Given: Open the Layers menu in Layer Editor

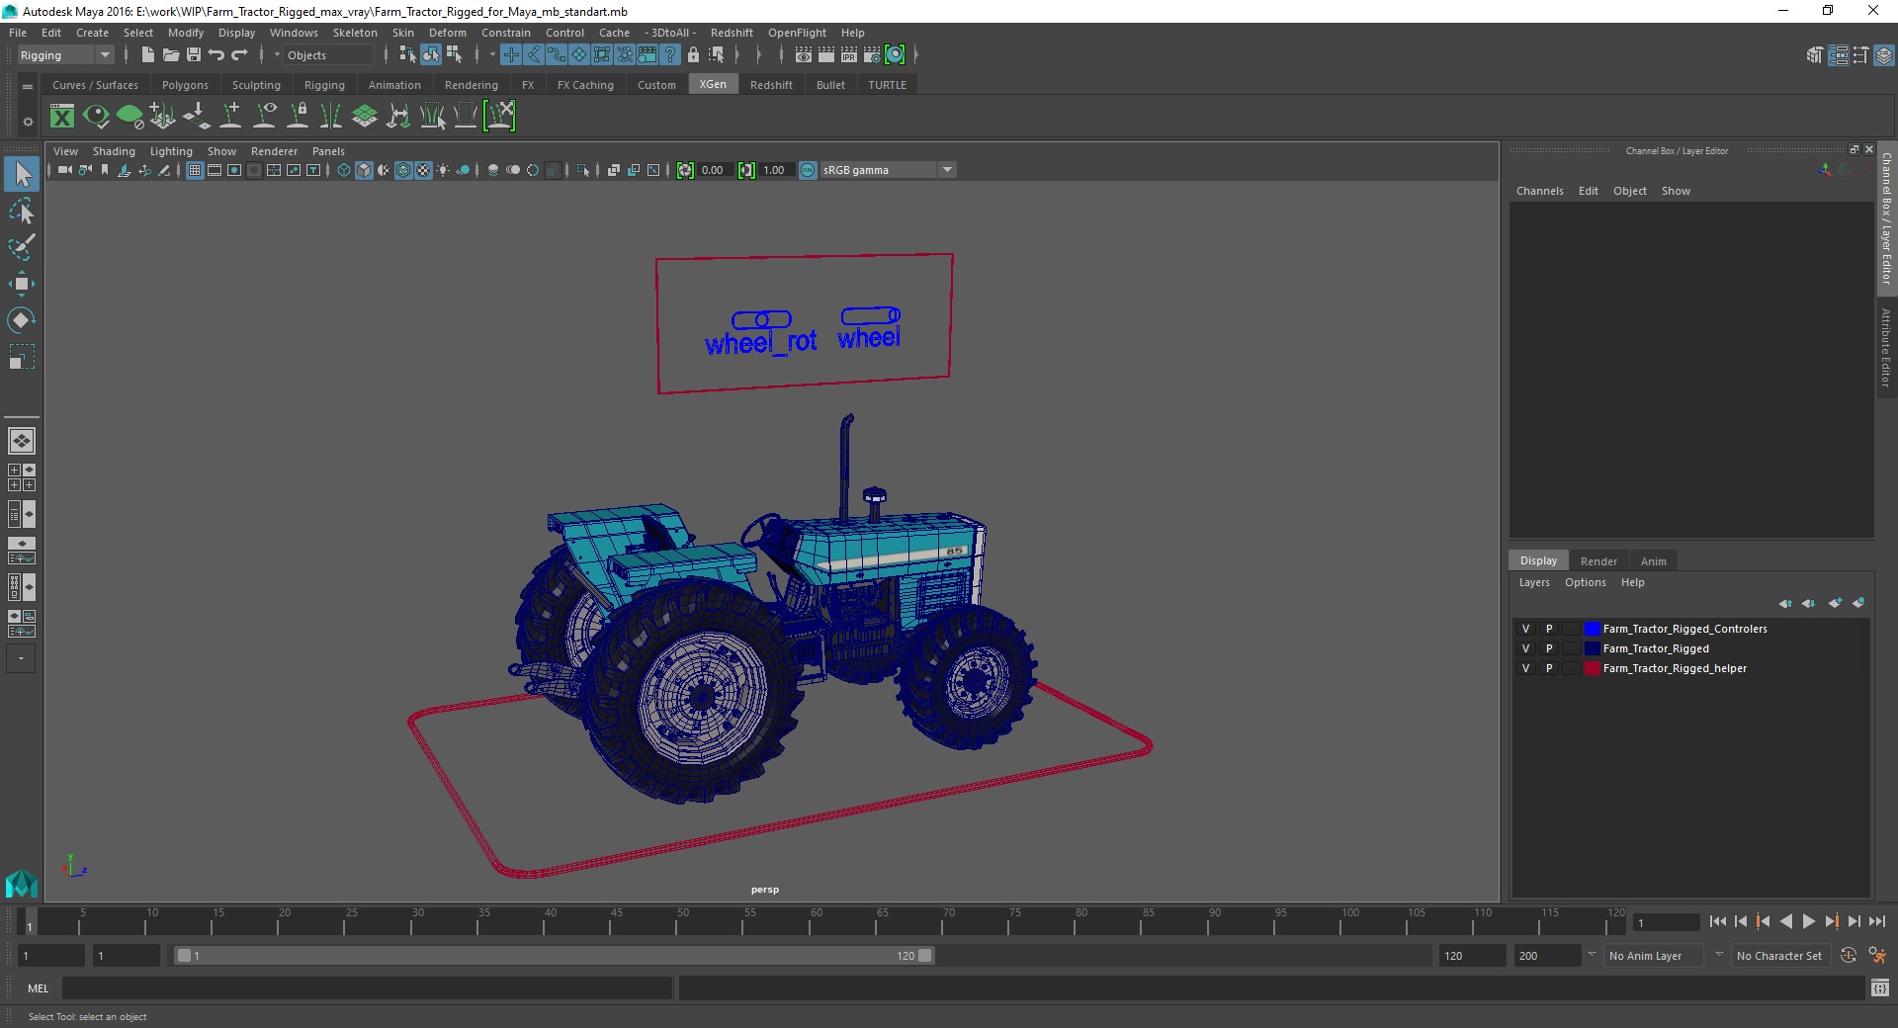Looking at the screenshot, I should [1534, 582].
